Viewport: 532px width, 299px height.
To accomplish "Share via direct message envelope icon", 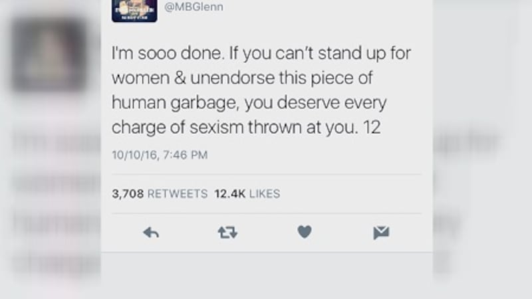I will [381, 233].
